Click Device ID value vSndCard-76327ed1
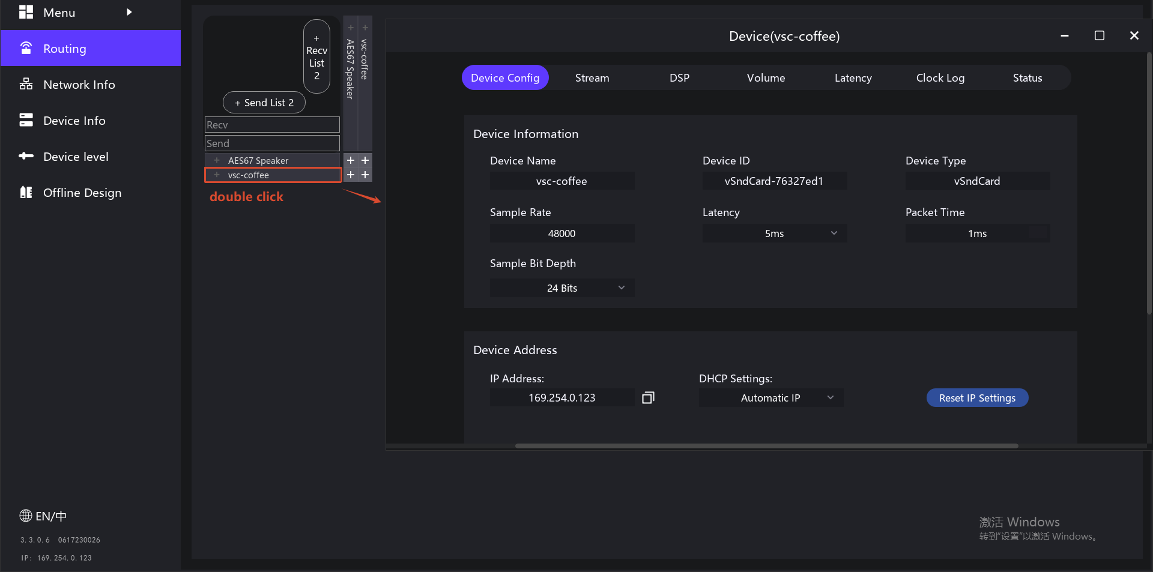 coord(775,181)
